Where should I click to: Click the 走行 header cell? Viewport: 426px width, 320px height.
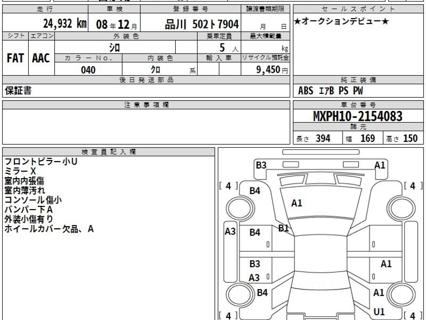(x=45, y=9)
